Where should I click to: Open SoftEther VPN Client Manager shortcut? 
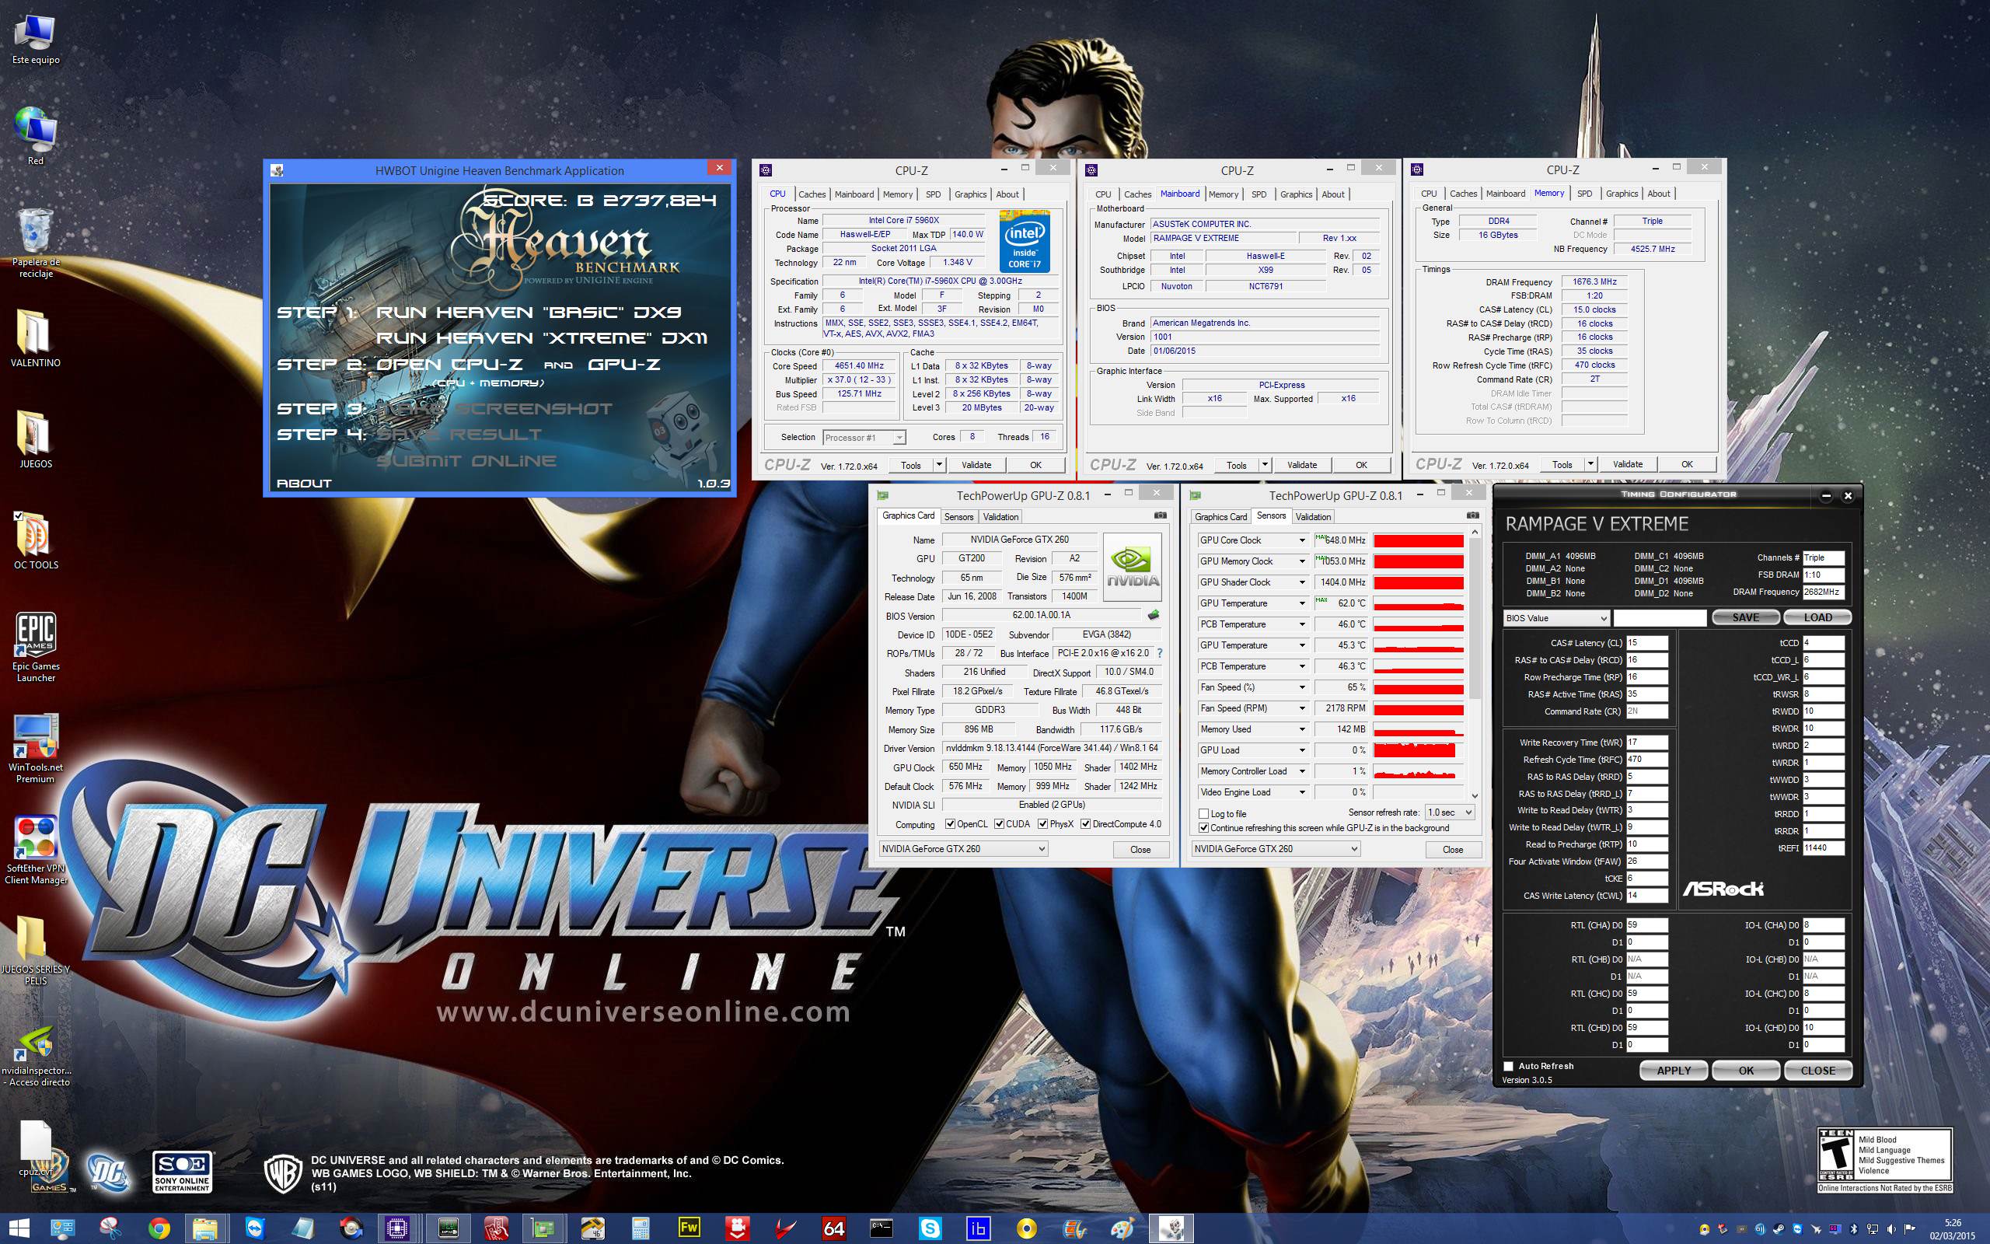[35, 850]
